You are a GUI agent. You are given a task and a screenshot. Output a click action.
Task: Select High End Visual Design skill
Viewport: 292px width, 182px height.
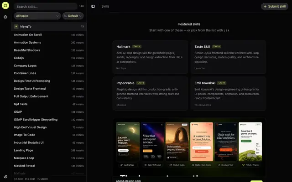point(49,127)
